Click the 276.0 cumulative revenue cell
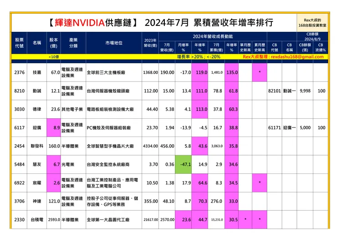The height and width of the screenshot is (238, 337). click(x=216, y=201)
